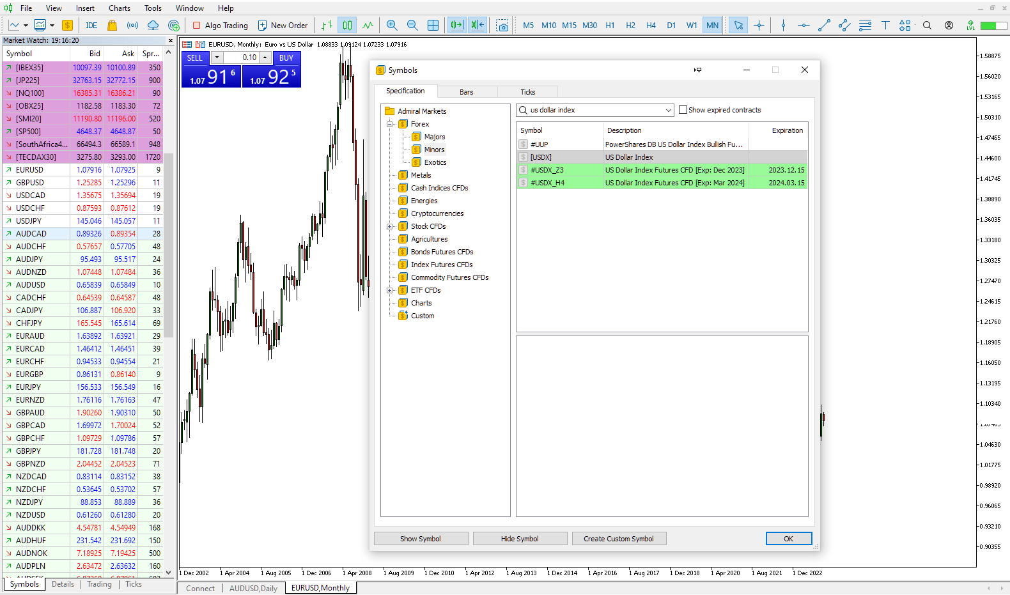Switch chart to bar chart type
The image size is (1010, 595).
pos(327,26)
